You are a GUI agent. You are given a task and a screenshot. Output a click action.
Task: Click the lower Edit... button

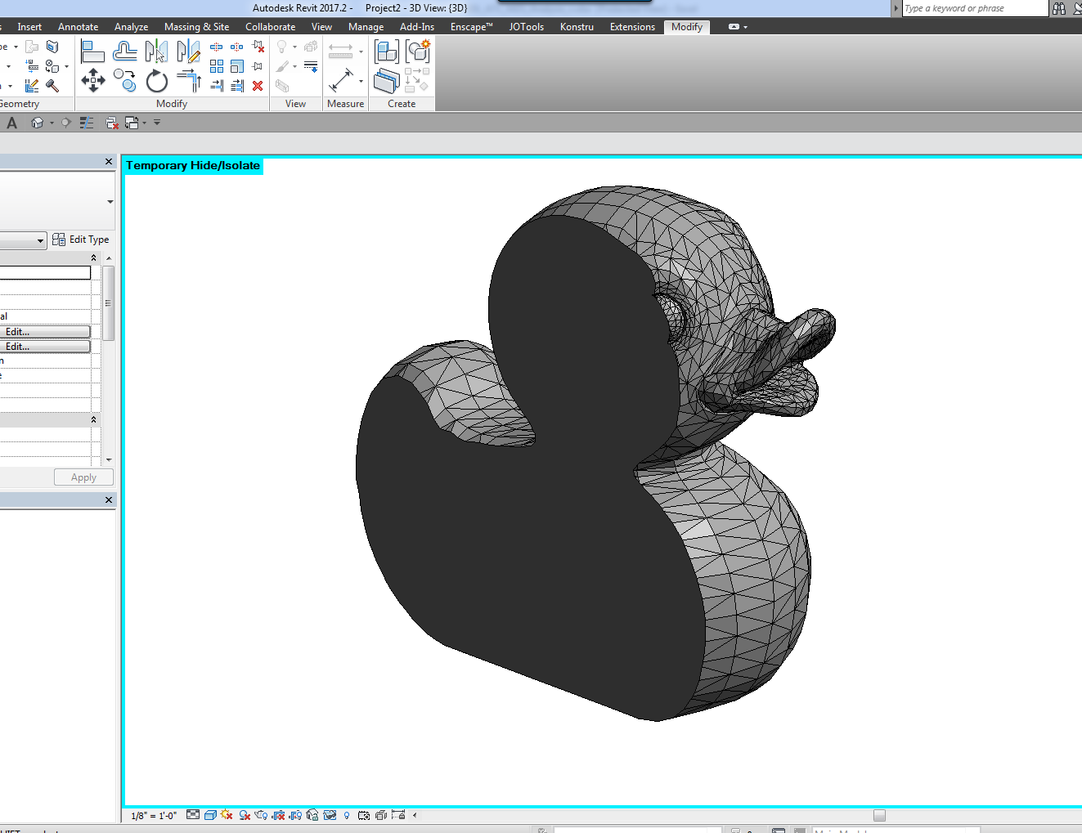click(x=45, y=347)
